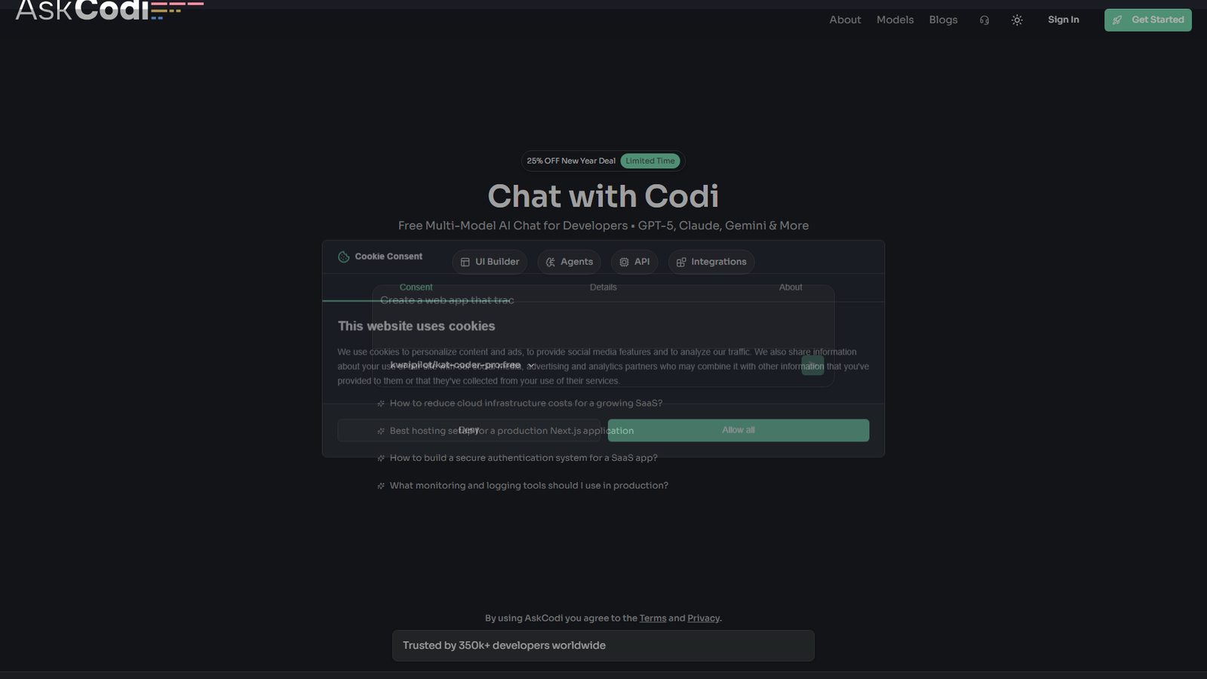Allow all cookies
The image size is (1207, 679).
pyautogui.click(x=737, y=430)
